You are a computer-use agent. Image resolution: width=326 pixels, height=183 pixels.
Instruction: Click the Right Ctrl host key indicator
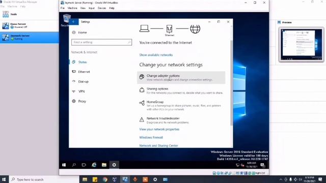click(260, 173)
